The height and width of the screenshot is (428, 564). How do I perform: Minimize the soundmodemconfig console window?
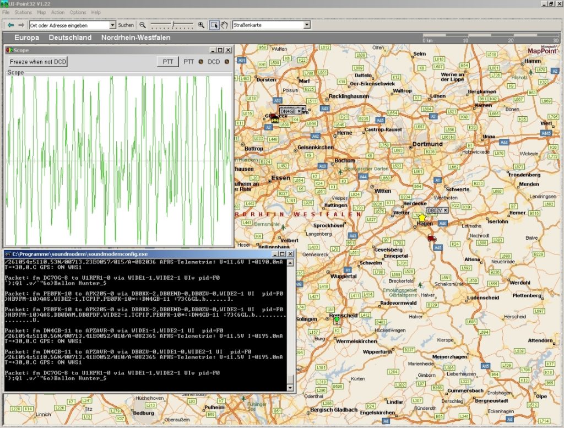click(275, 254)
